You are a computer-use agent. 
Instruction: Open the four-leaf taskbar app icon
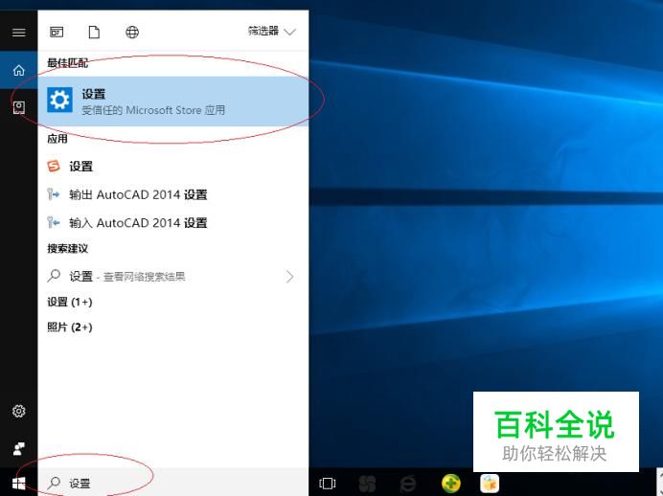(367, 484)
